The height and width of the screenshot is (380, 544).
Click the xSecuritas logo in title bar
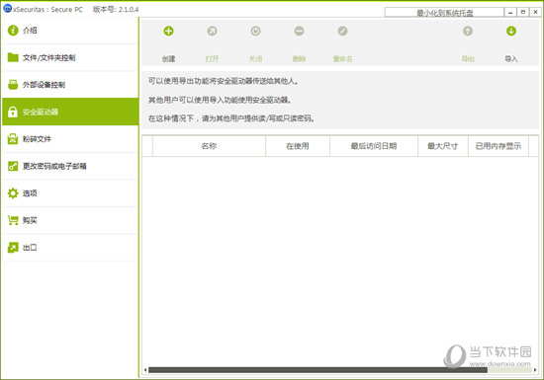click(7, 8)
